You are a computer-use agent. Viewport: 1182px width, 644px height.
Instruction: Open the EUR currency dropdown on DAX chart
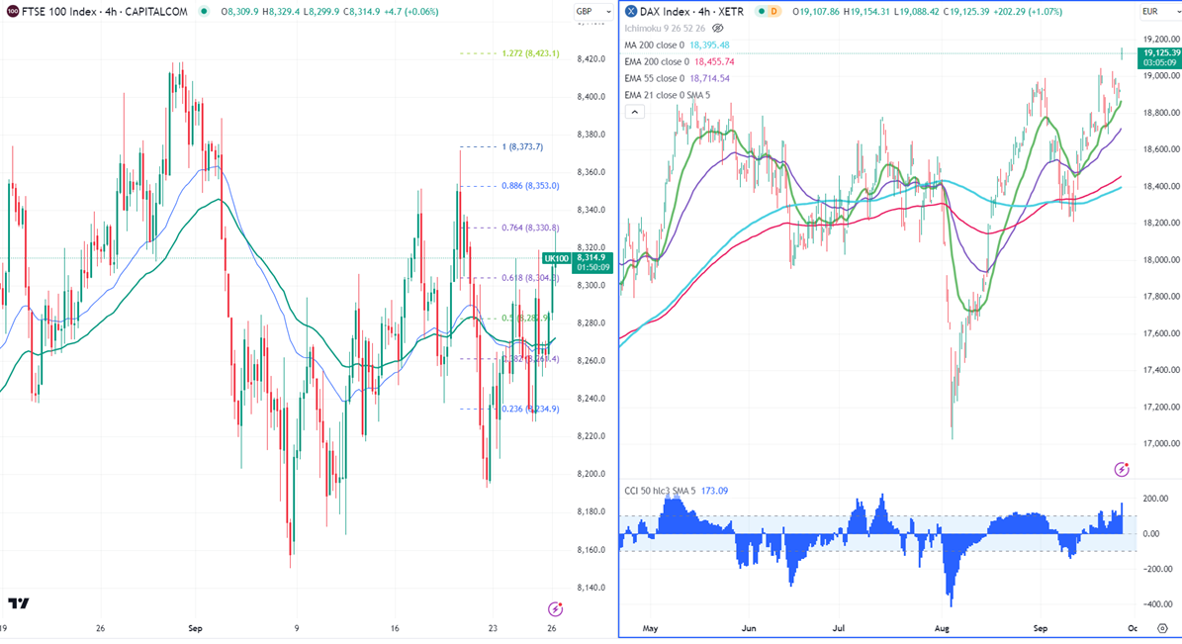[1158, 11]
